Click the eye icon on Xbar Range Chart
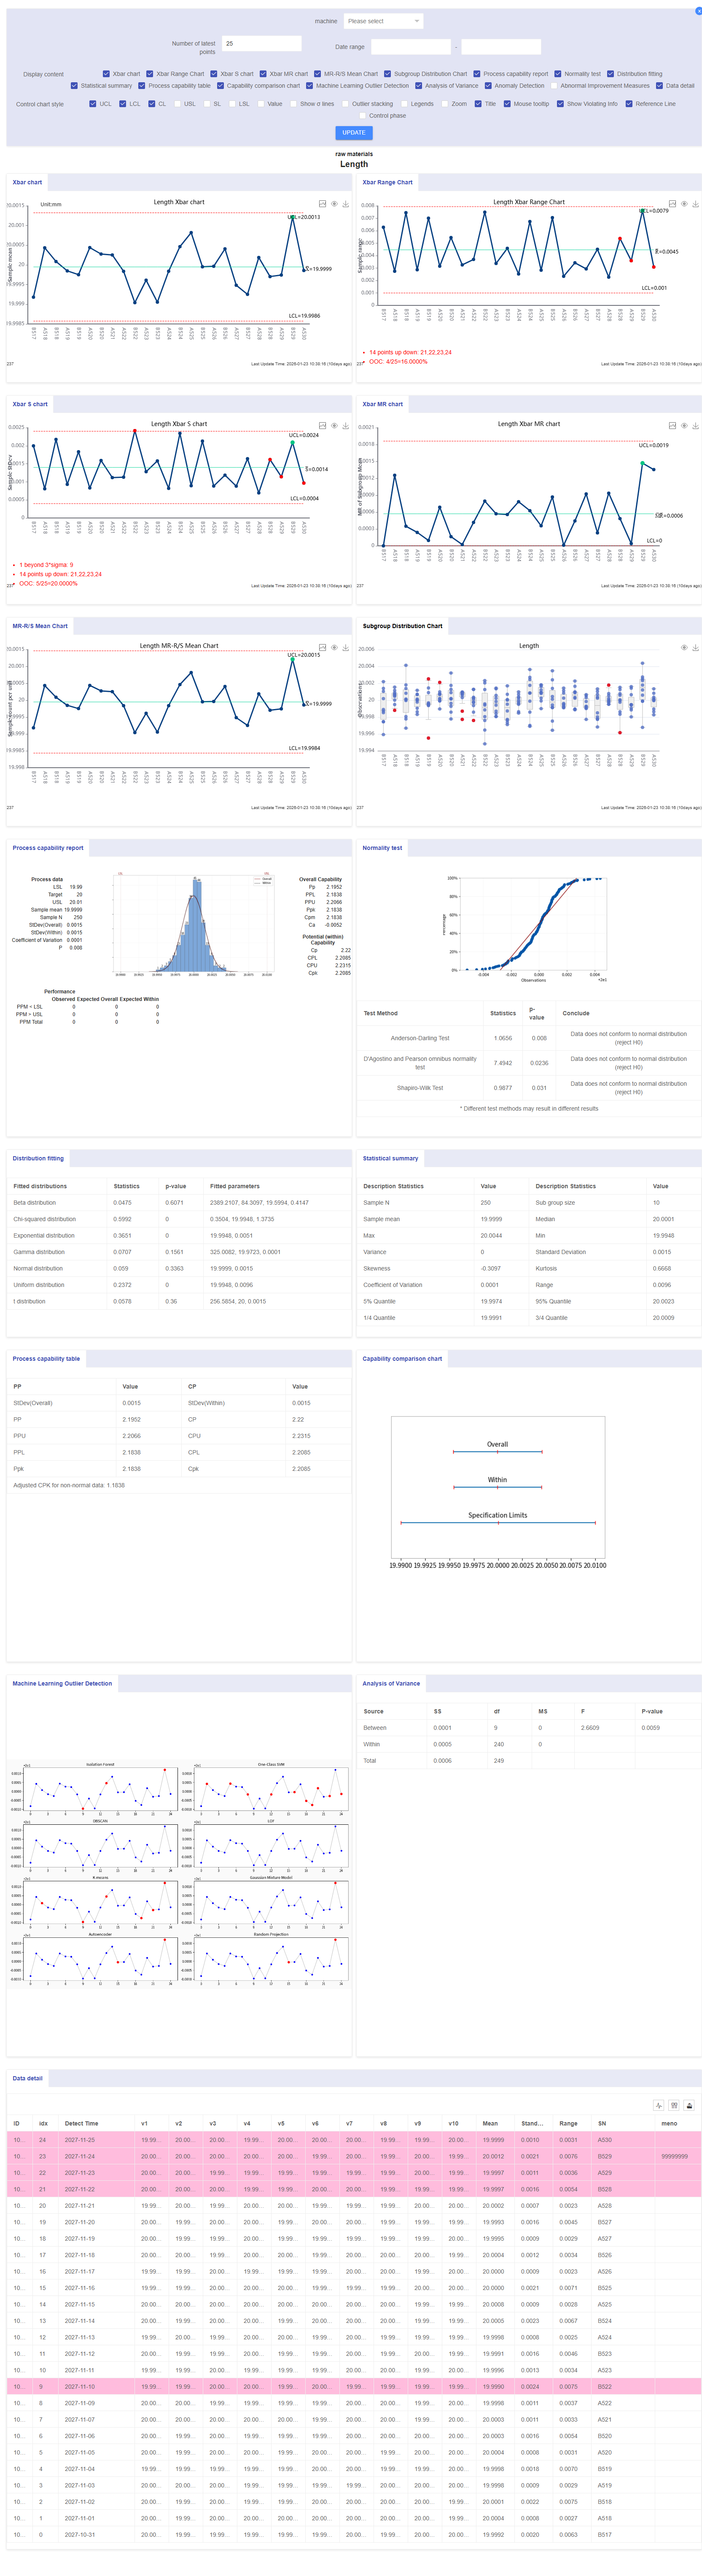 tap(684, 204)
